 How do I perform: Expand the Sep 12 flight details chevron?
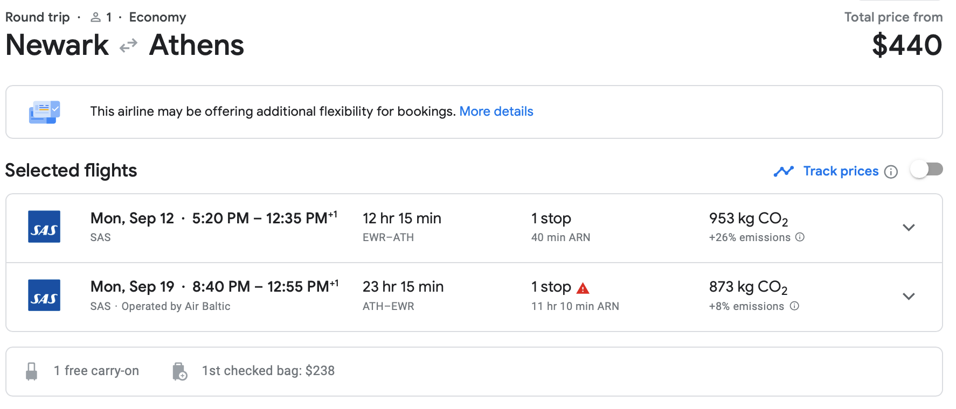909,228
